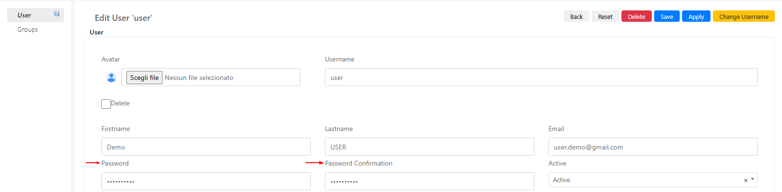Click the Back button
Screen dimensions: 782x192
click(x=576, y=17)
